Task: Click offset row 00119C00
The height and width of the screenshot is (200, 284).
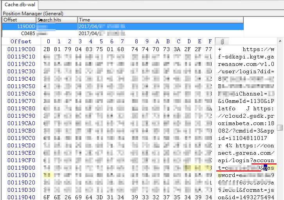Action: [22, 49]
